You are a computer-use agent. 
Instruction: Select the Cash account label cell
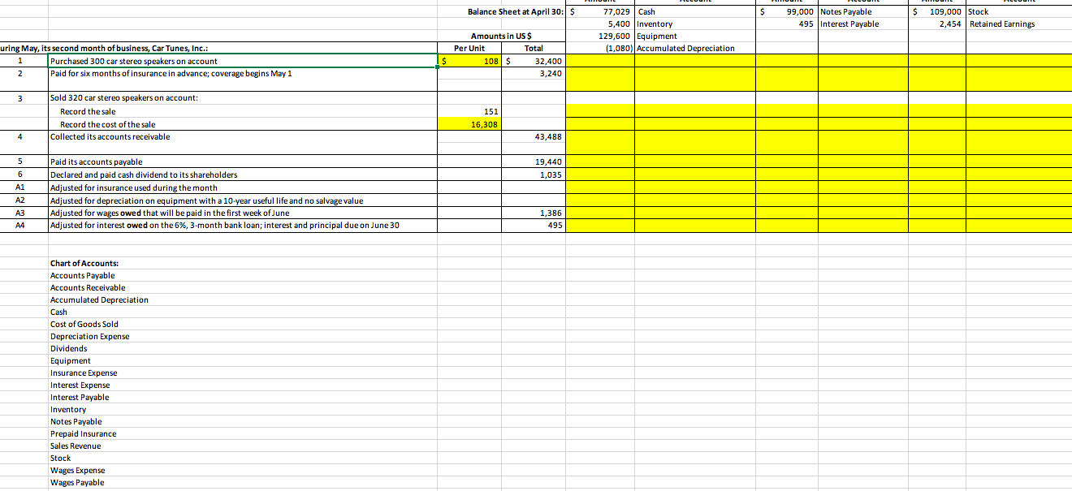(646, 11)
